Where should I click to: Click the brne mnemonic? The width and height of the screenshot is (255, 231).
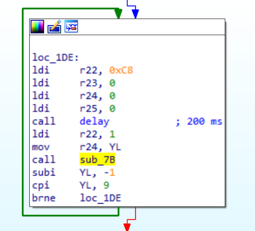click(x=44, y=198)
